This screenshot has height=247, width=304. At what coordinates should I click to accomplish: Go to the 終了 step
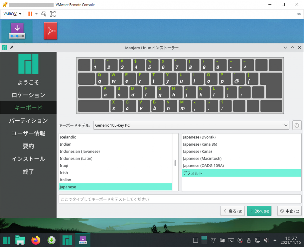28,172
